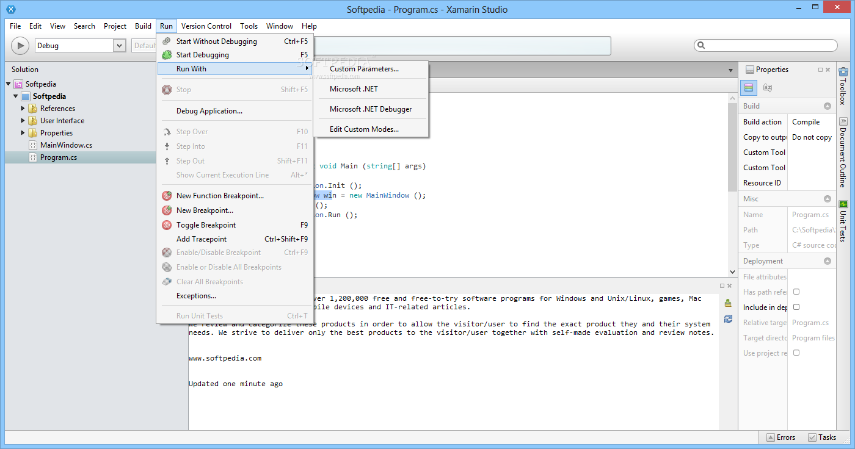The image size is (855, 449).
Task: Click the Program files target directory value
Action: click(x=813, y=338)
